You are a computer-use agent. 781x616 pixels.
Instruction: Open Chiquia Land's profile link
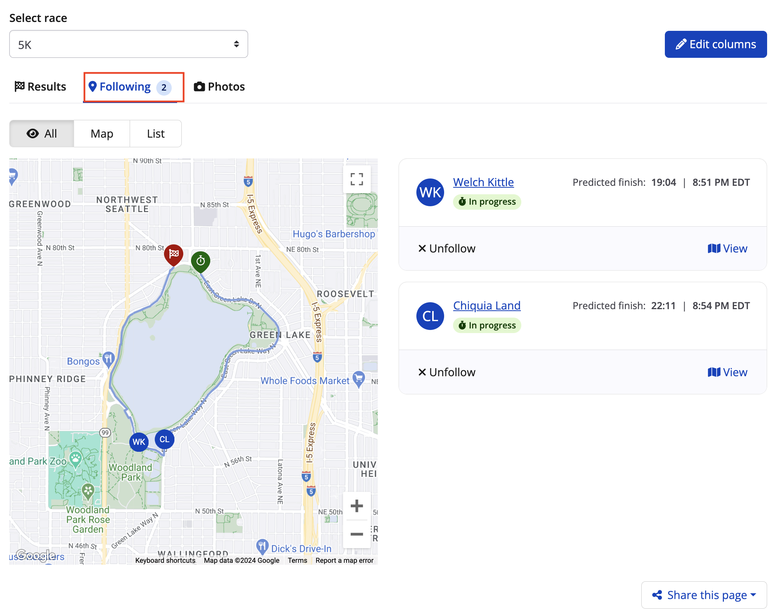(x=487, y=305)
